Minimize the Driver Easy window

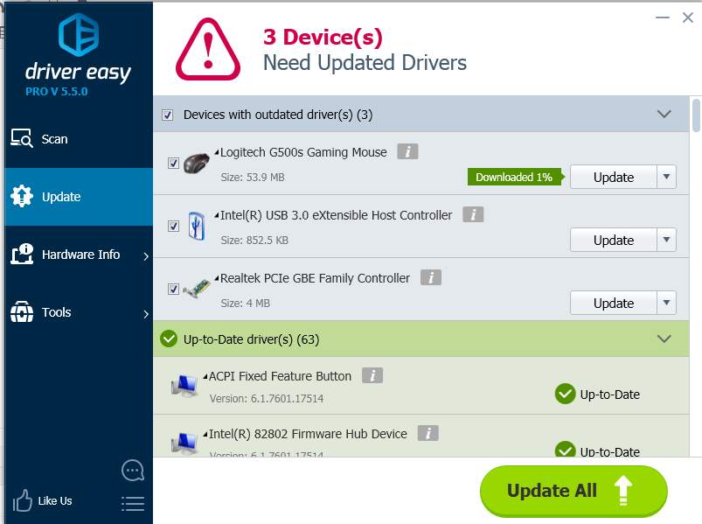[x=663, y=17]
